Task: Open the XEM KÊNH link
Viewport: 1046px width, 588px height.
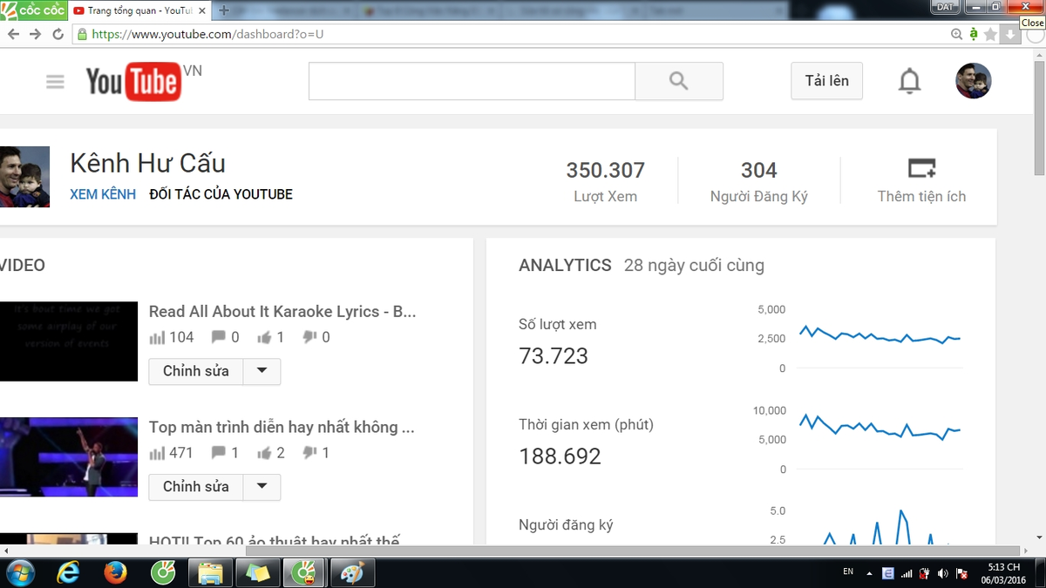Action: point(103,194)
